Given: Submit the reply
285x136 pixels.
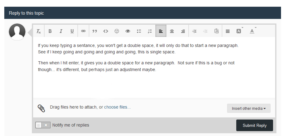Looking at the screenshot, I should click(254, 125).
